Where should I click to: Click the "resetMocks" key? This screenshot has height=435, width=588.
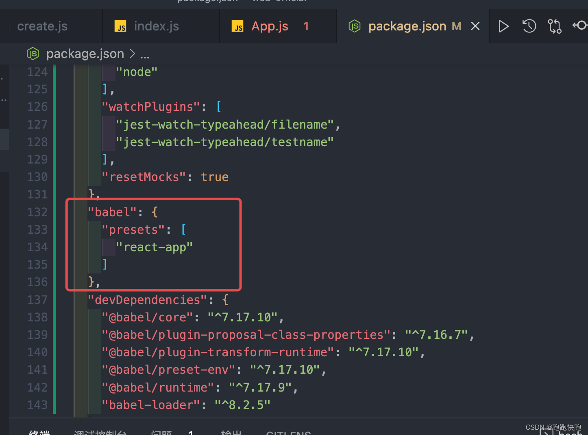point(144,177)
